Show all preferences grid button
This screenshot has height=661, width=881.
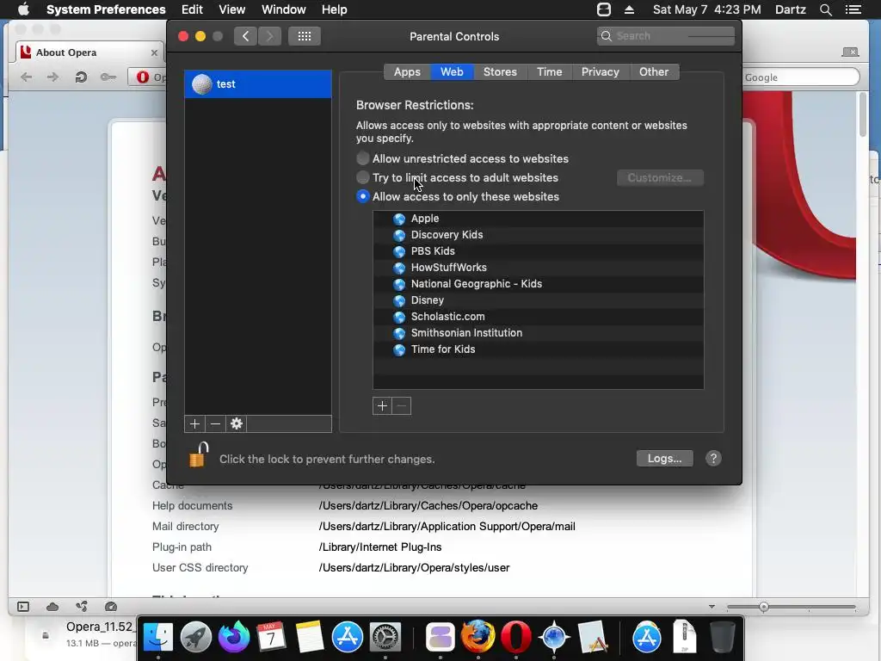point(305,36)
